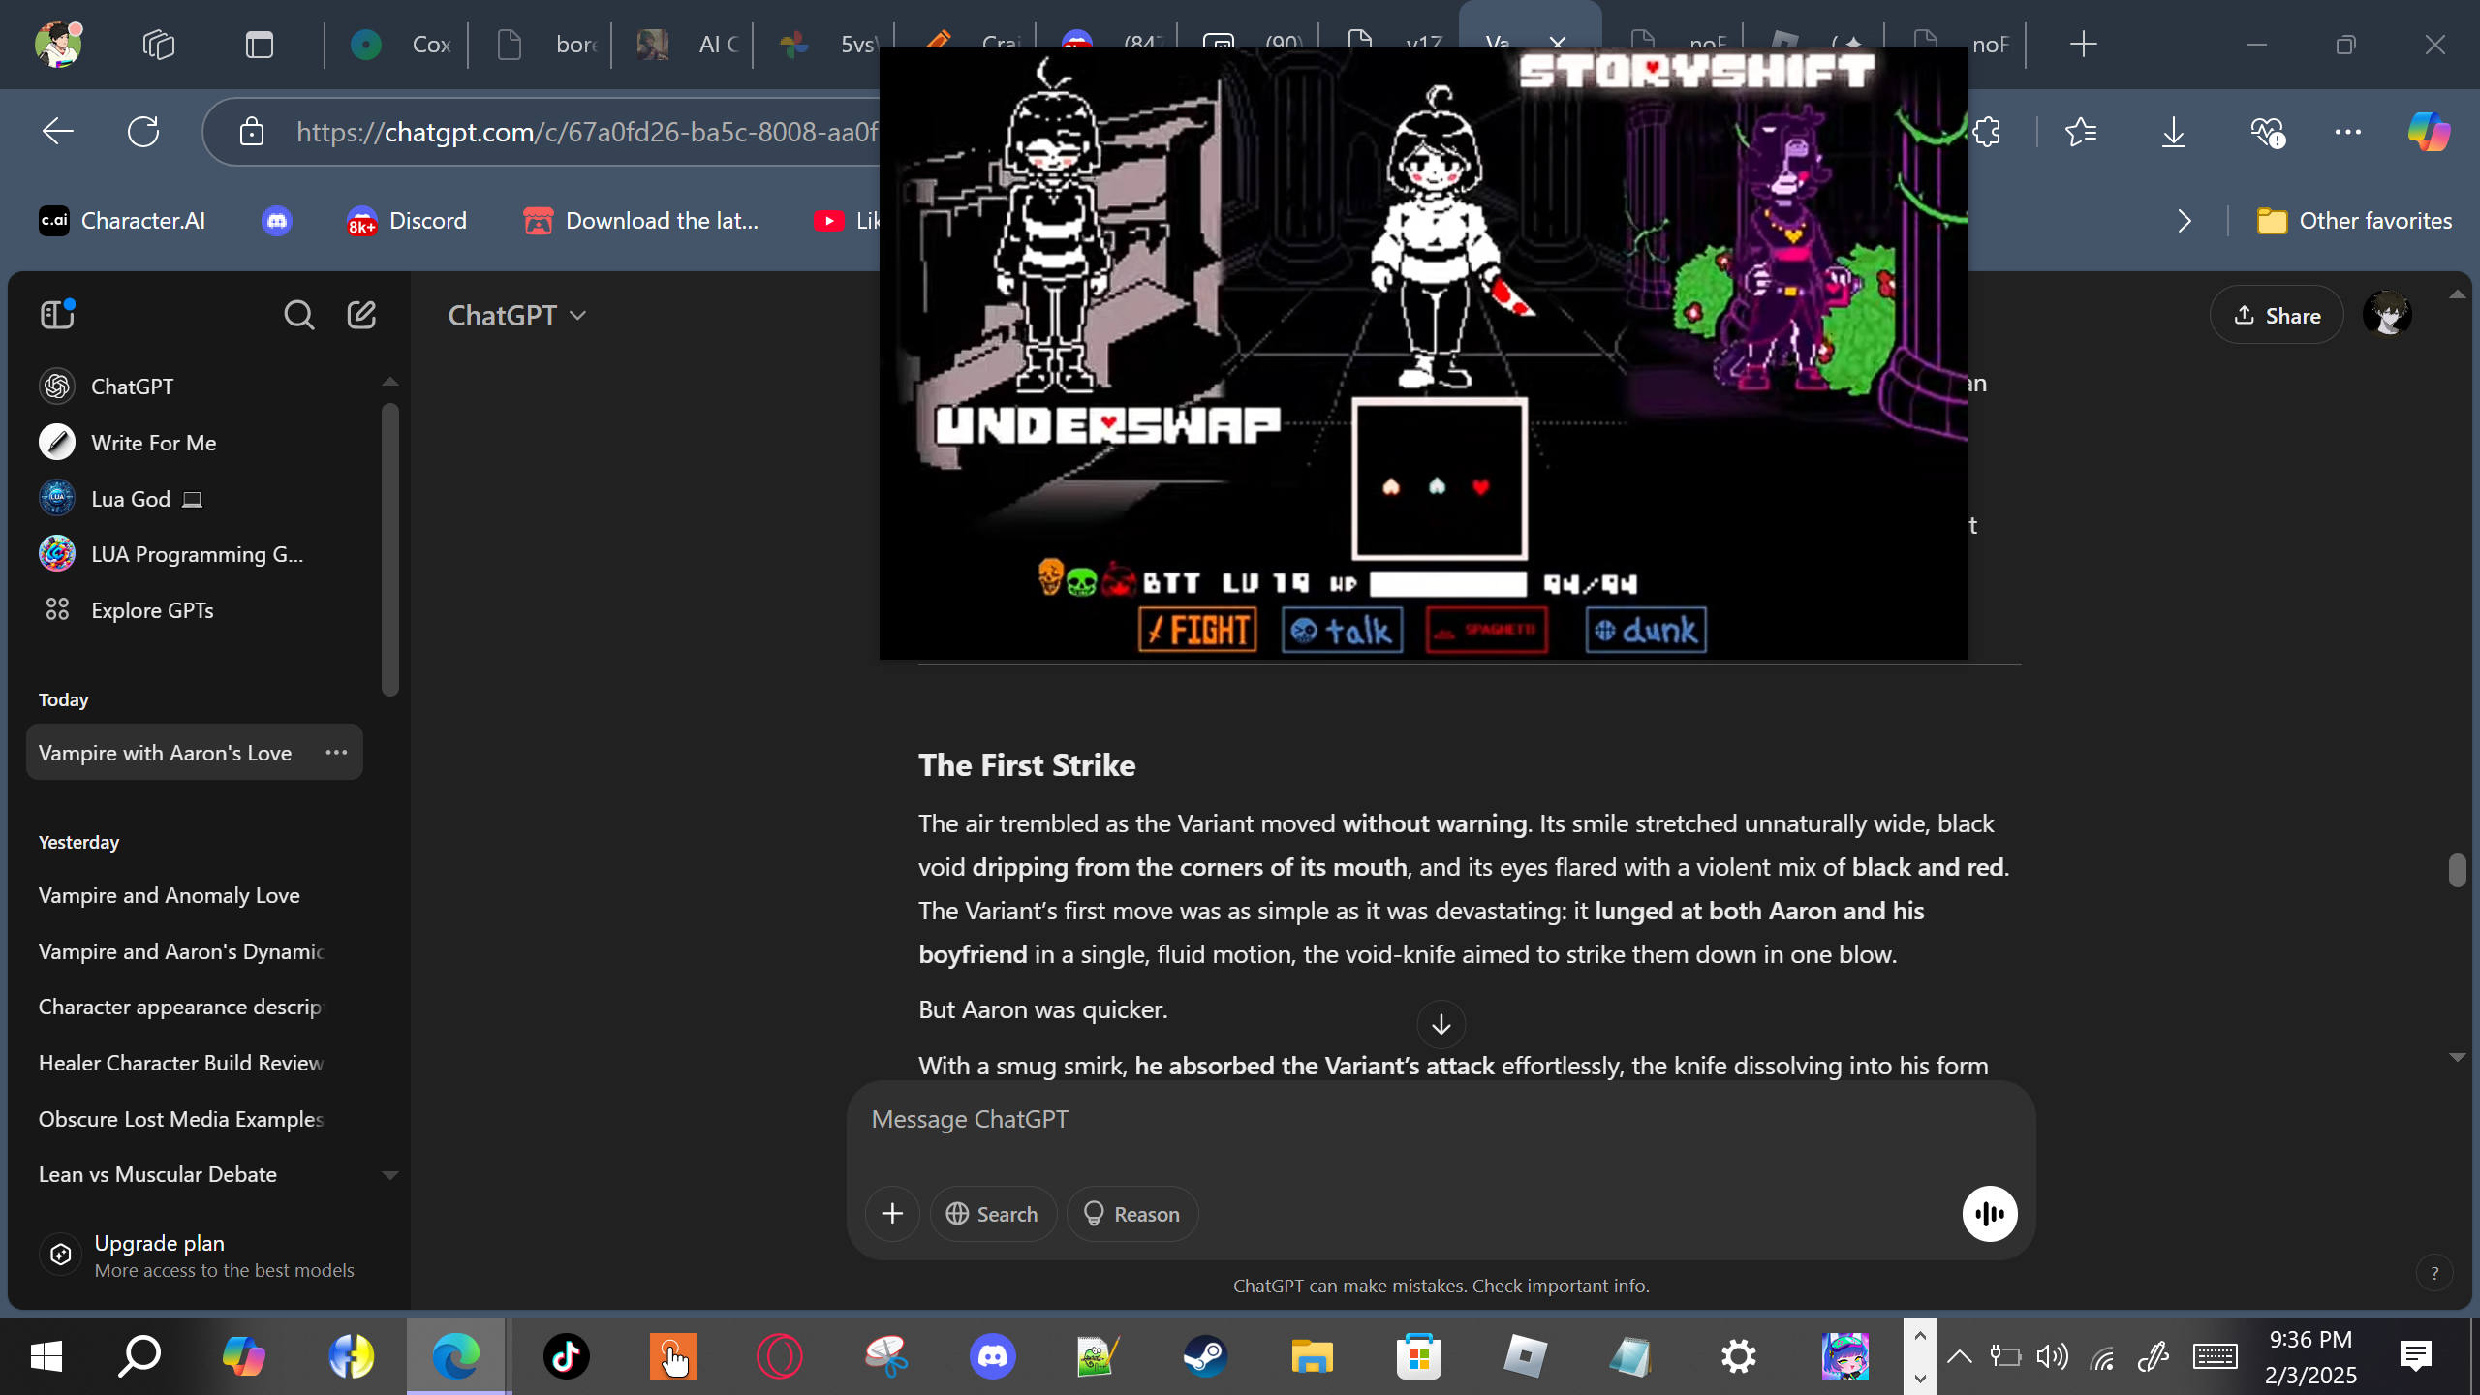
Task: View site information lock icon
Action: pyautogui.click(x=252, y=132)
